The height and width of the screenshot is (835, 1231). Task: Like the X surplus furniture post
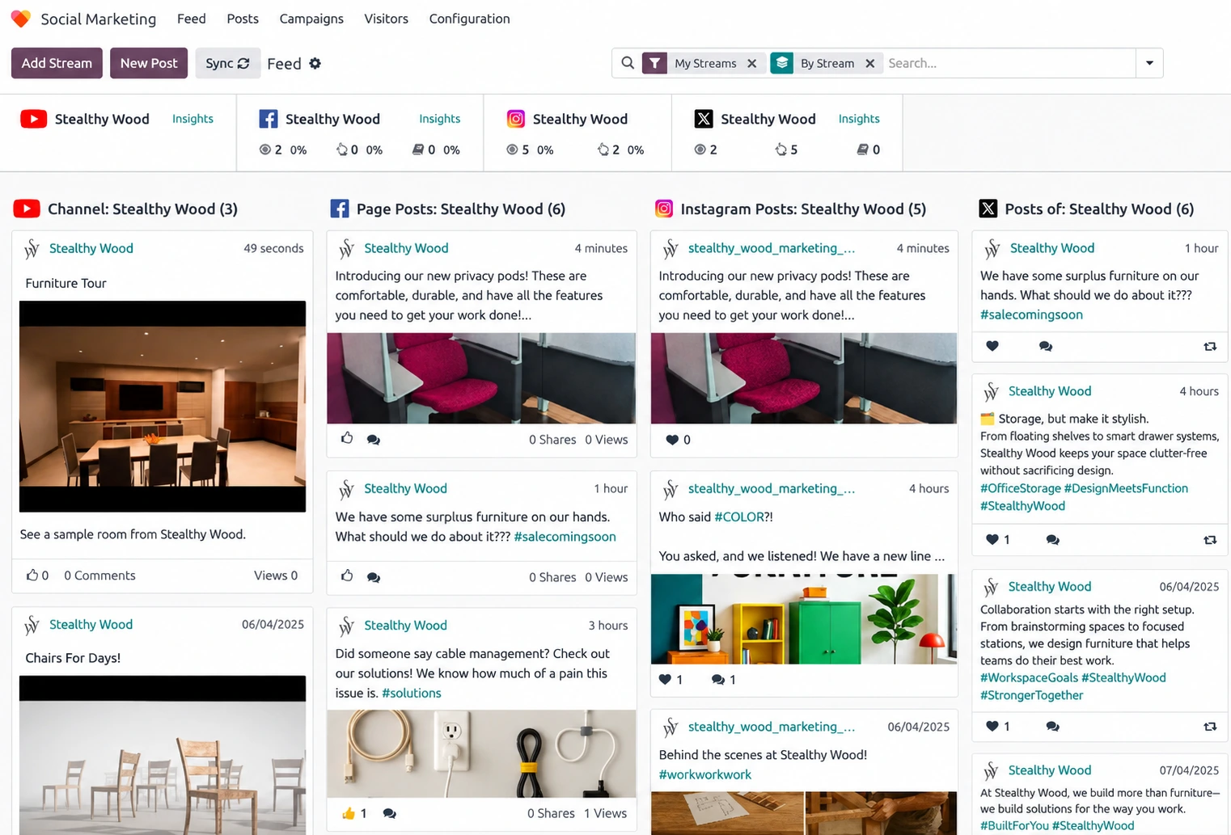[992, 346]
